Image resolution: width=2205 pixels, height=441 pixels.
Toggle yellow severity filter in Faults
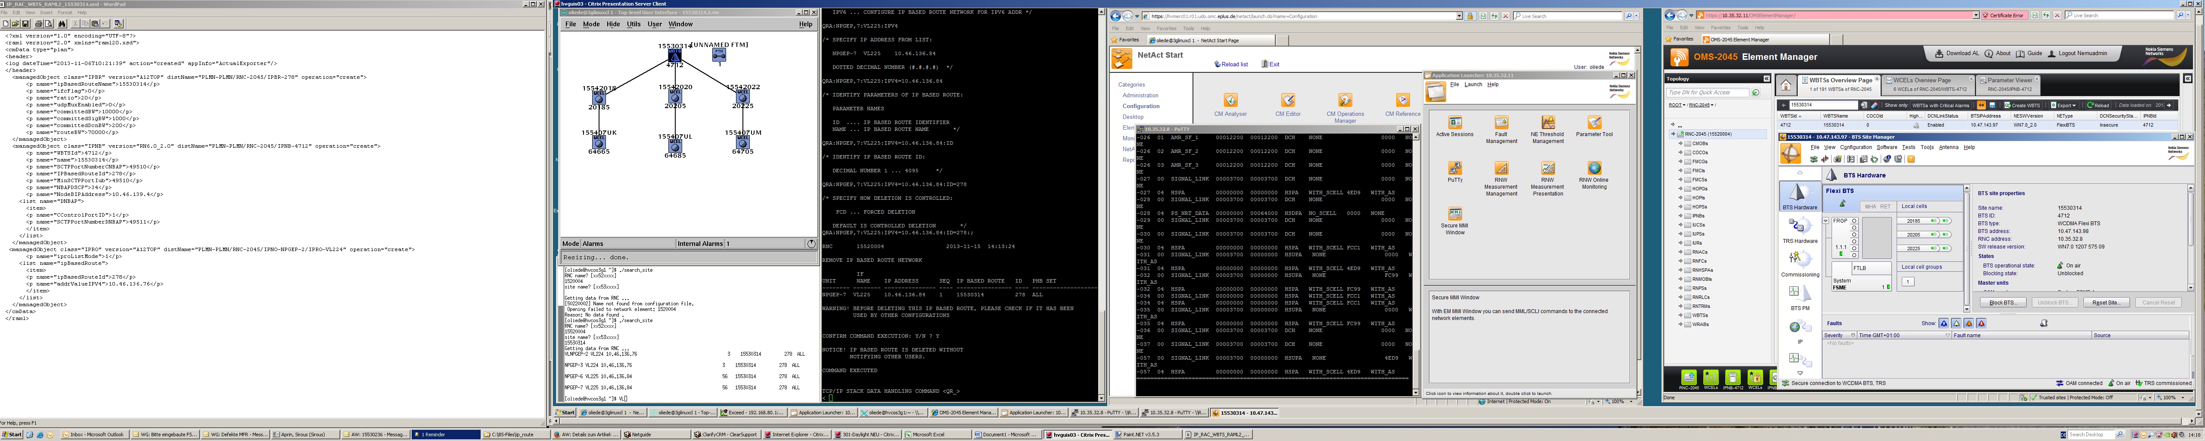(x=1956, y=323)
